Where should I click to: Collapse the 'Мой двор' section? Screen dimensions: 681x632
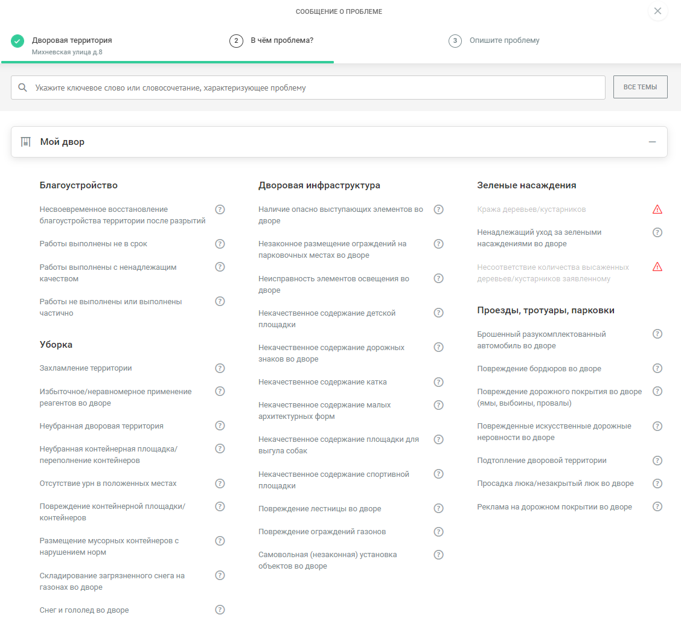(x=652, y=142)
